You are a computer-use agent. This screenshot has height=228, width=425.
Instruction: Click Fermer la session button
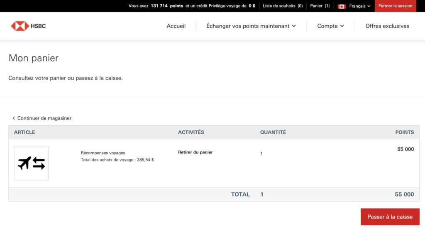[x=395, y=6]
